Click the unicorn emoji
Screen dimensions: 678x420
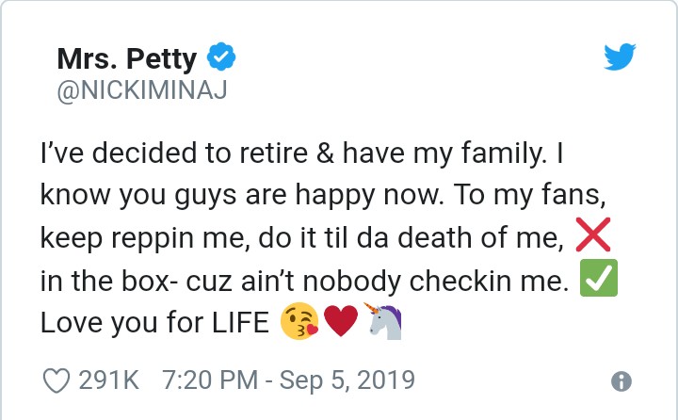click(x=383, y=320)
